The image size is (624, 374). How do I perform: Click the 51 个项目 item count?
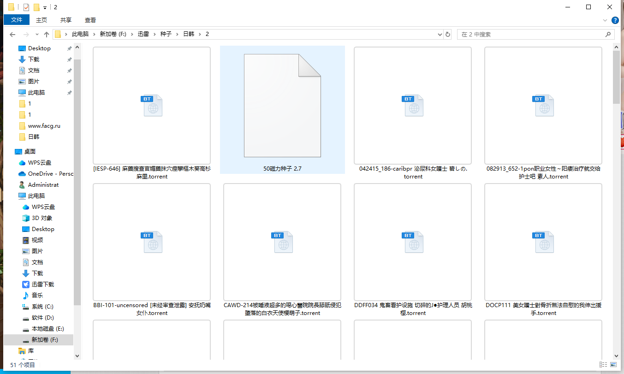pyautogui.click(x=23, y=365)
